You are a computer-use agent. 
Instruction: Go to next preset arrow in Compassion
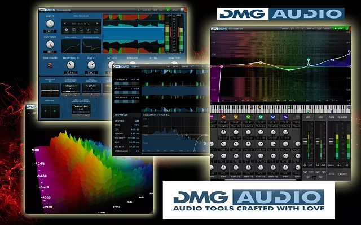(x=98, y=24)
